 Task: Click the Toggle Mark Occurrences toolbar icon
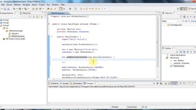coord(61,9)
